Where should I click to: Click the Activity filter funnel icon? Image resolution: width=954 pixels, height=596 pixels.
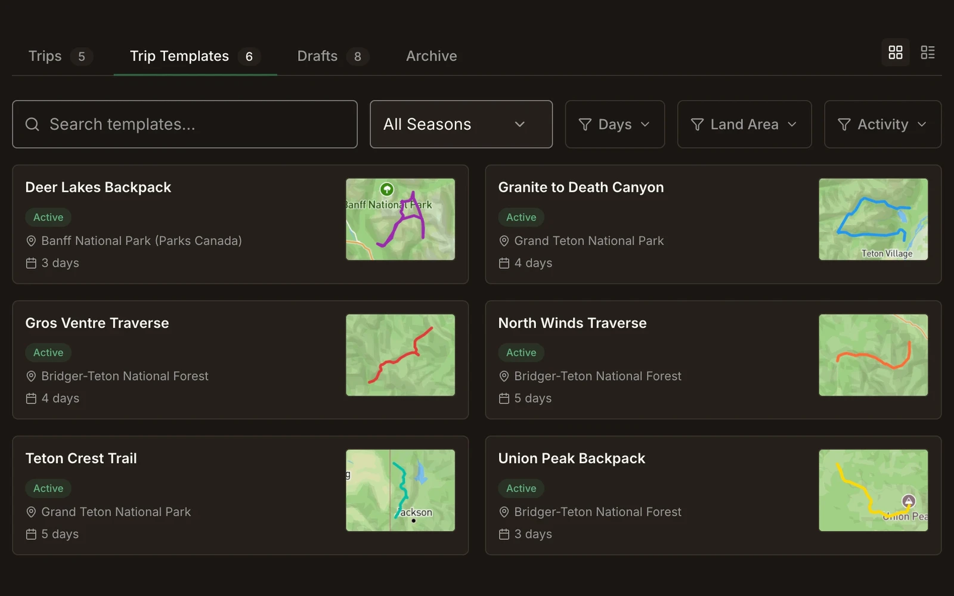coord(844,124)
